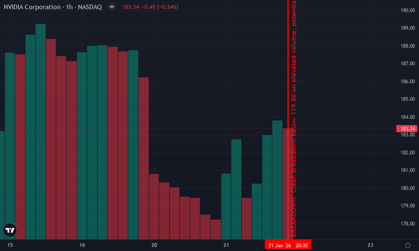Click 182.00 on the price axis
This screenshot has width=419, height=251.
(x=408, y=153)
